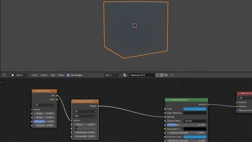Open the Node menu
The width and height of the screenshot is (252, 142).
pyautogui.click(x=61, y=75)
